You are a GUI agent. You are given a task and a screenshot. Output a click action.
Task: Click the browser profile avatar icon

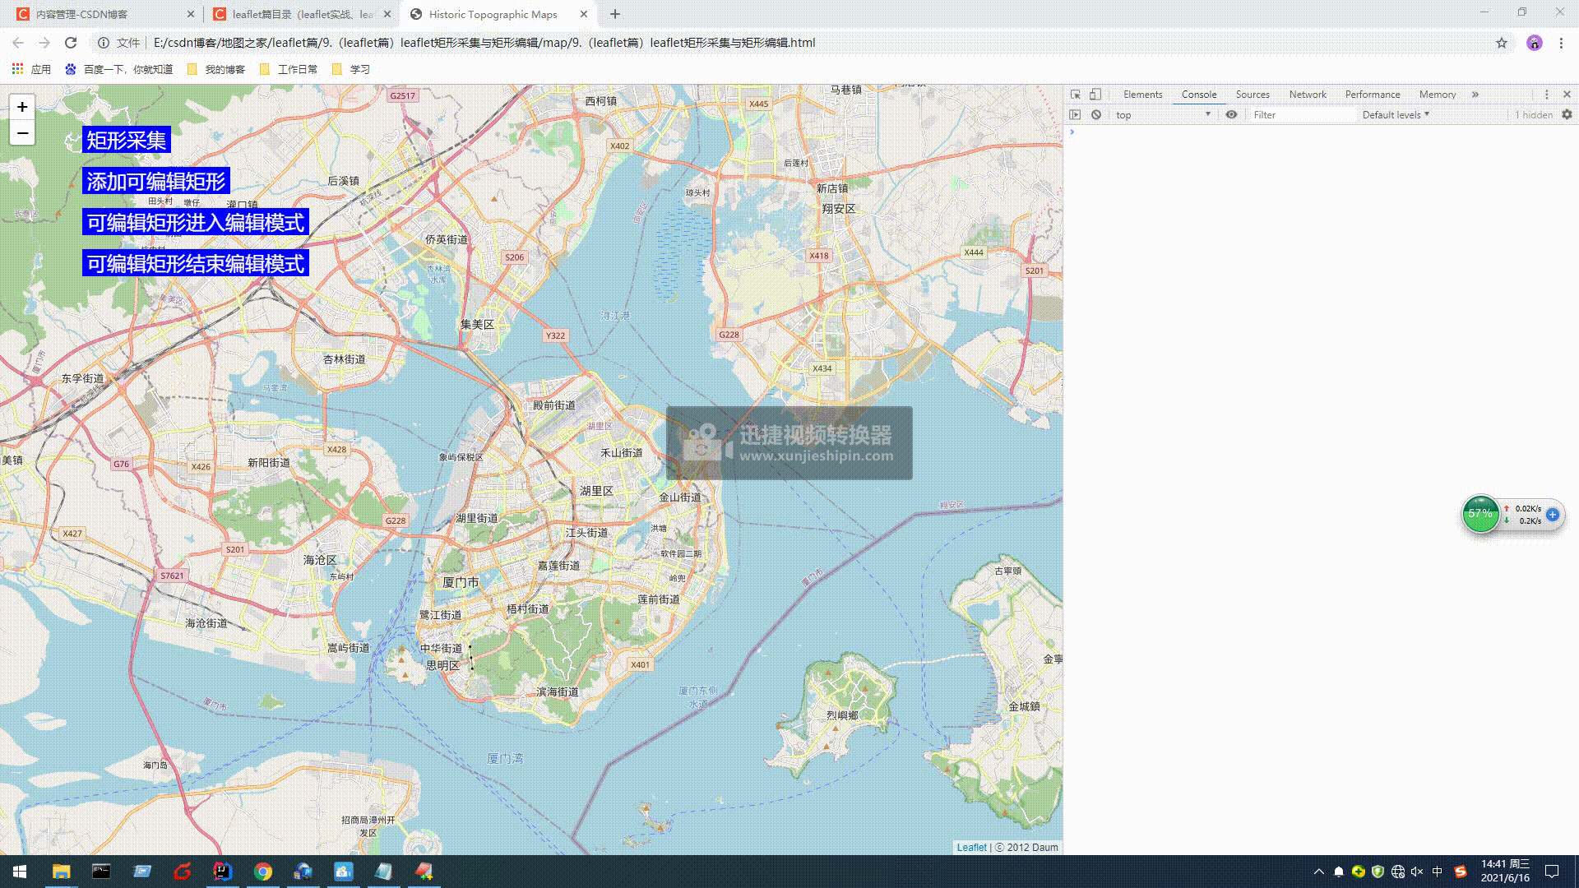pos(1535,42)
